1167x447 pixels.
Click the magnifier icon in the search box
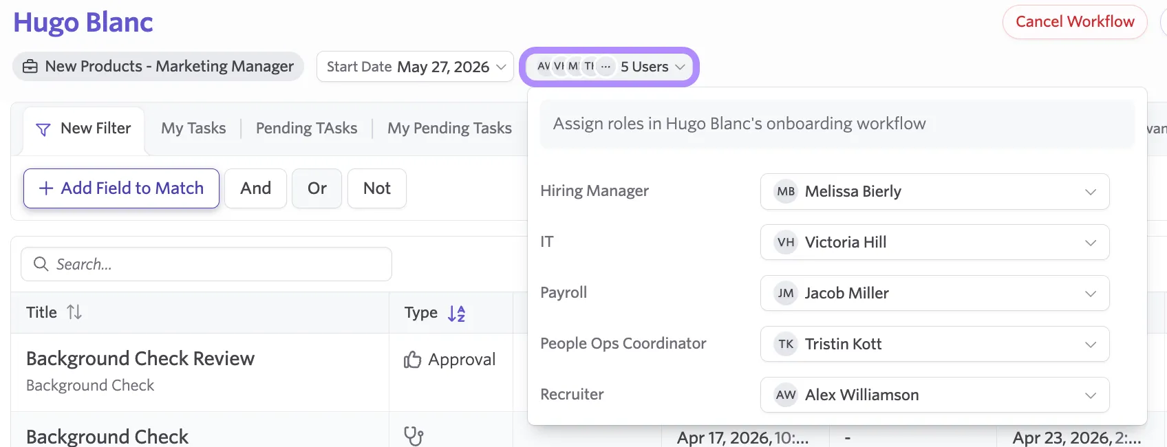click(x=41, y=264)
